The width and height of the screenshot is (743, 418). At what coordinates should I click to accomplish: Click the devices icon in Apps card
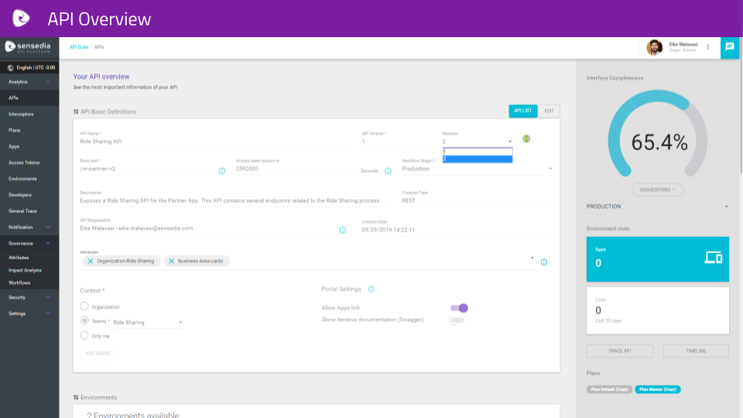pos(713,257)
